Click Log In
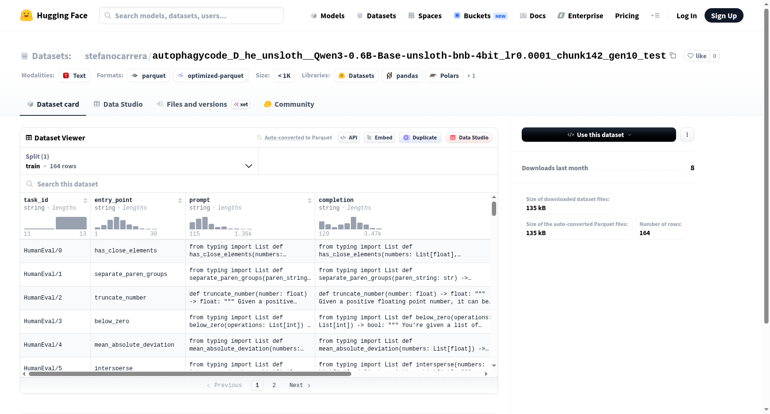 click(687, 15)
